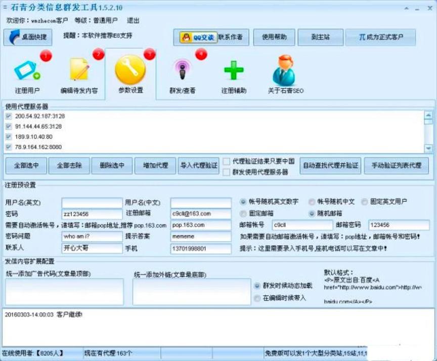
Task: Open 使用帮助 help button
Action: pyautogui.click(x=274, y=37)
